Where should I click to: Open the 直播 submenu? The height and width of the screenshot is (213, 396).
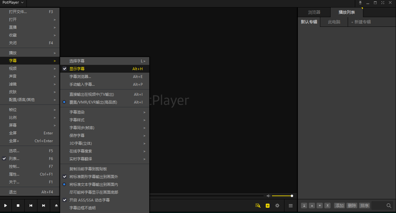[x=30, y=27]
